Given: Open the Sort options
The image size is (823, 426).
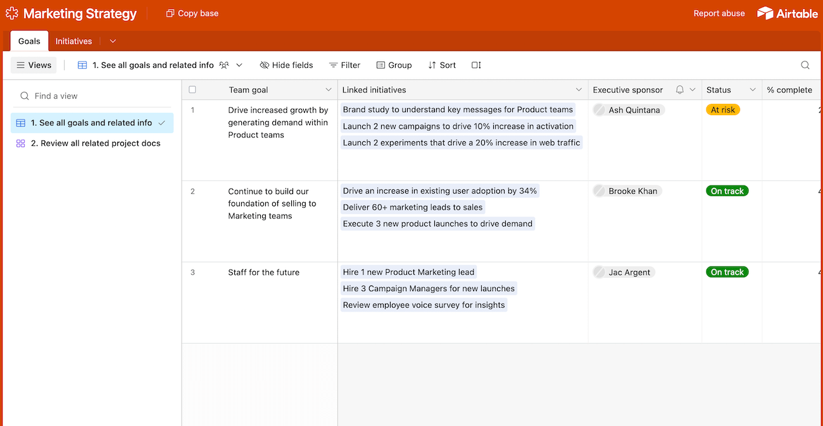Looking at the screenshot, I should click(442, 65).
